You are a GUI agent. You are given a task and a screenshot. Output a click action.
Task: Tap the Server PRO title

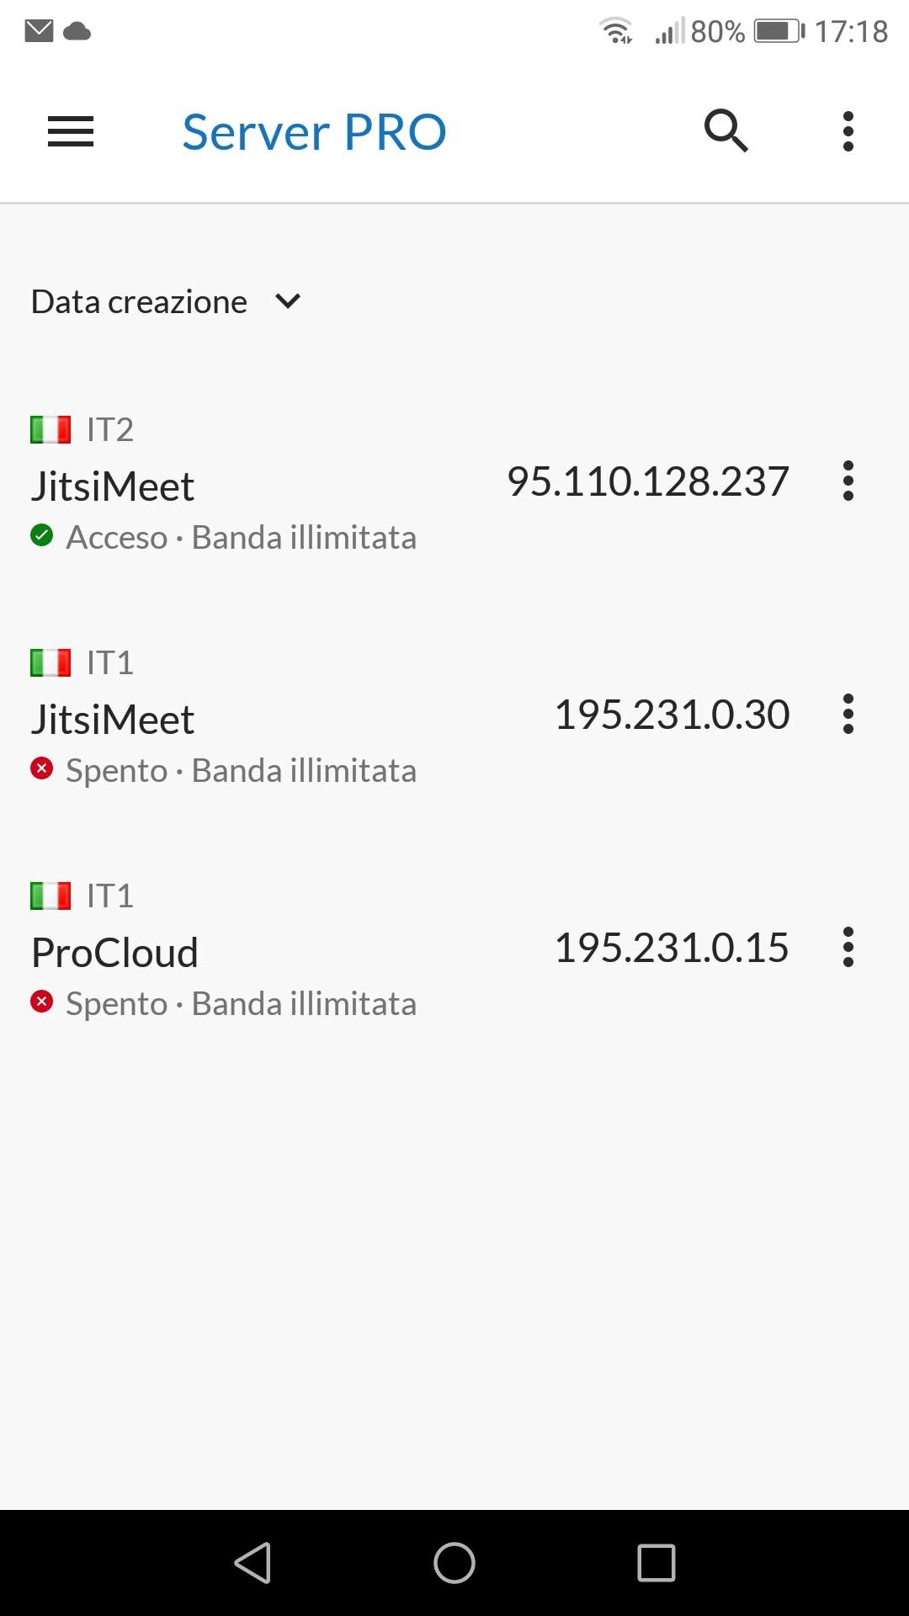(314, 132)
